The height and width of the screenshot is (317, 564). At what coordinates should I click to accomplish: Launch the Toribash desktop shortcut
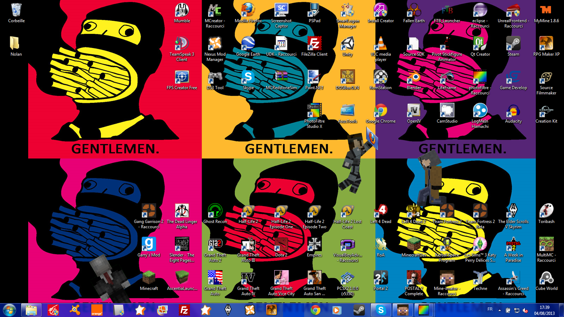point(546,212)
